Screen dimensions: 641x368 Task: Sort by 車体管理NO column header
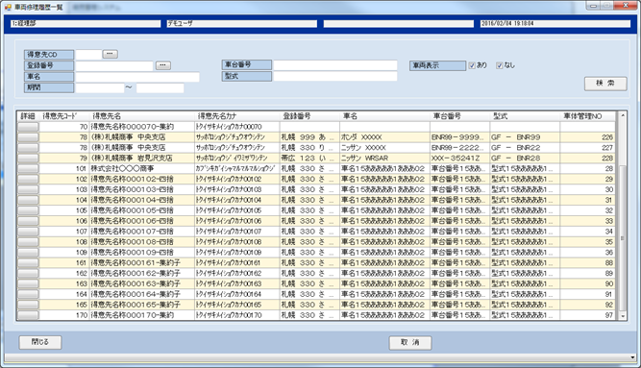tap(587, 116)
